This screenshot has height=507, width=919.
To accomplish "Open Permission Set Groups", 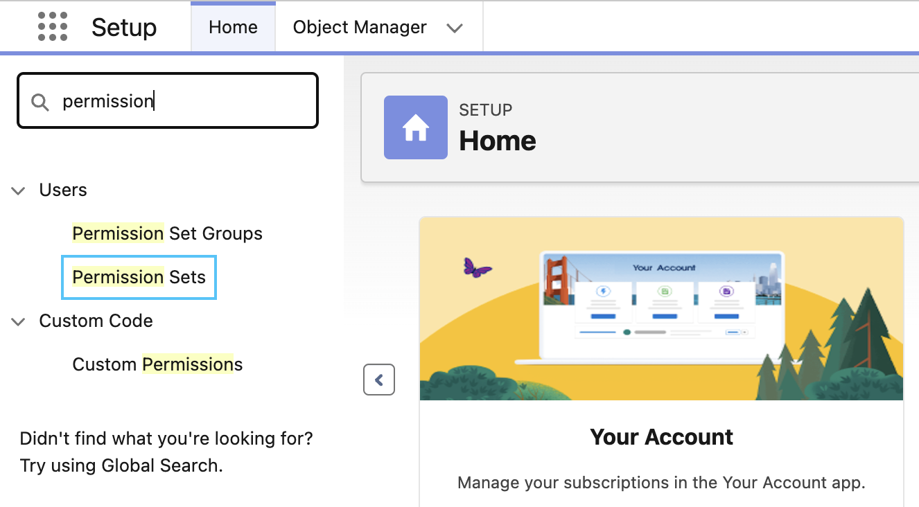I will point(167,233).
